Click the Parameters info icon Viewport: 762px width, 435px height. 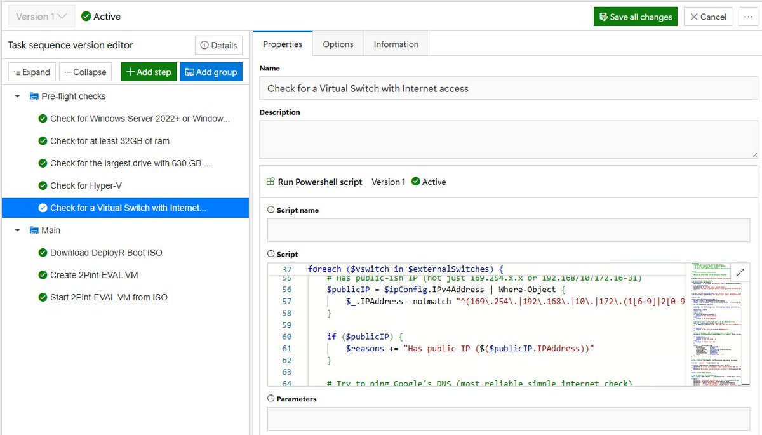pyautogui.click(x=271, y=399)
